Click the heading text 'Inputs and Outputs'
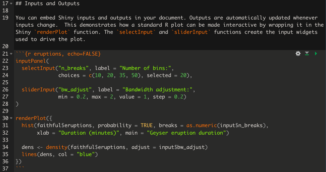Image resolution: width=326 pixels, height=172 pixels. tap(52, 4)
